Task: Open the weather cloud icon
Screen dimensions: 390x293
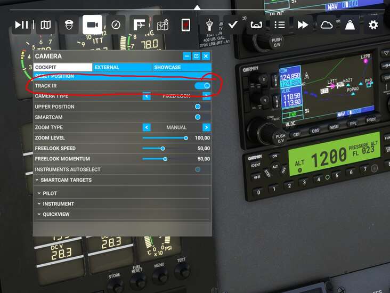Action: point(326,25)
